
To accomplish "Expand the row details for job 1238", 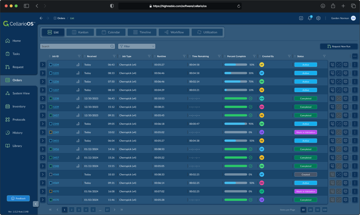I will pyautogui.click(x=43, y=98).
